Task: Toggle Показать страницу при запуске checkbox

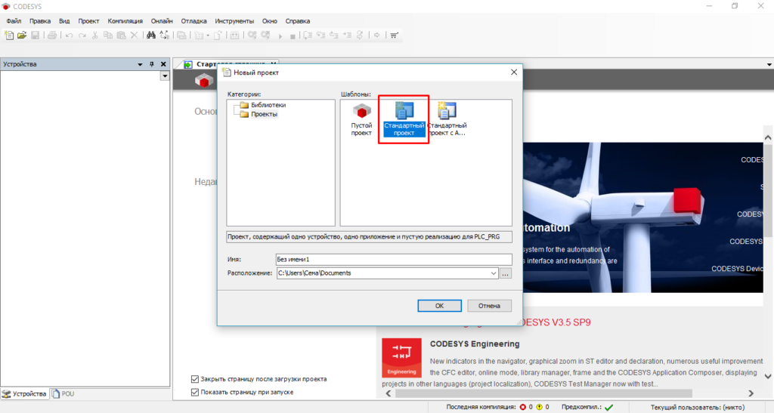Action: coord(195,393)
